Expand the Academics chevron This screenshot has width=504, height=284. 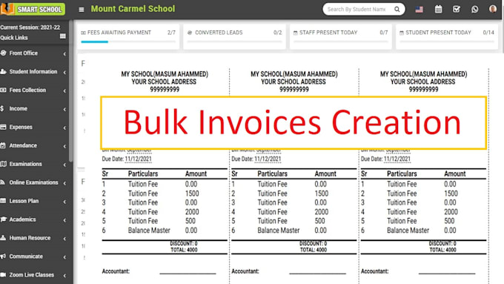(64, 220)
